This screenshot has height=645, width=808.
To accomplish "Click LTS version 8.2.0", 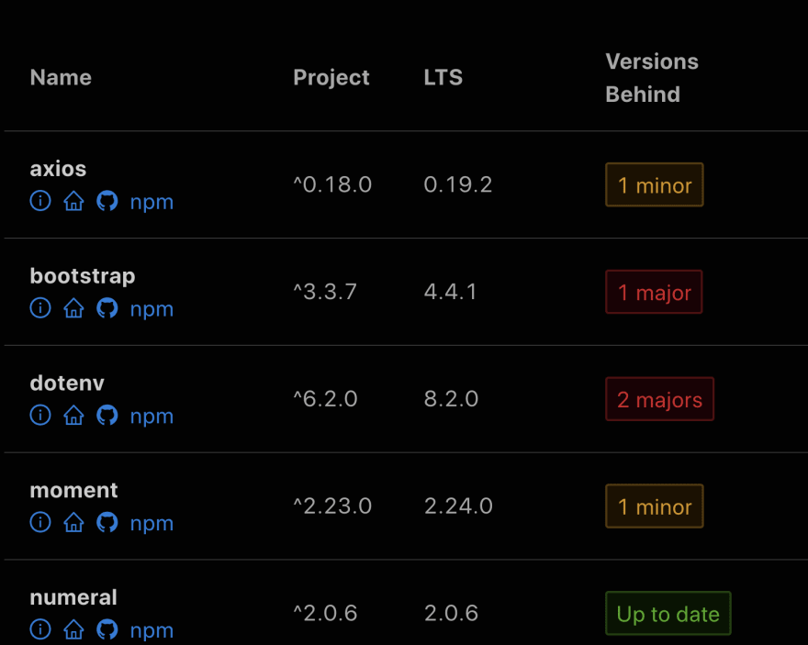I will [x=451, y=398].
